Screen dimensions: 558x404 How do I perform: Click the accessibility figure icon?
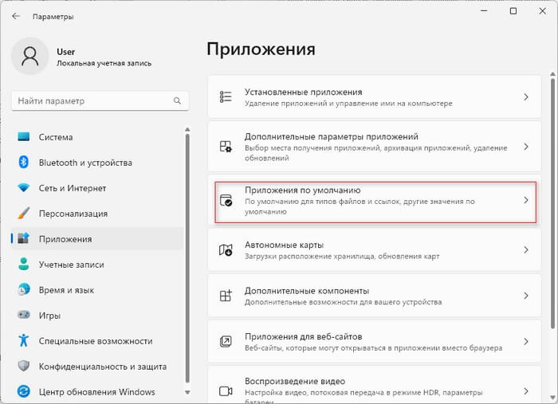23,340
